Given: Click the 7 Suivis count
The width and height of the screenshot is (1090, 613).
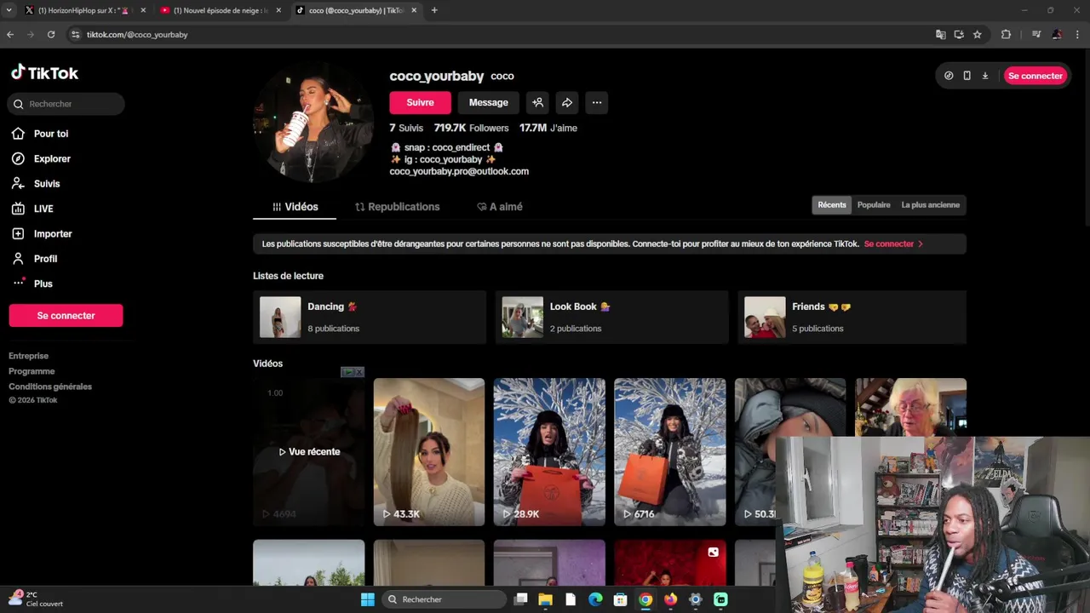Looking at the screenshot, I should click(406, 128).
